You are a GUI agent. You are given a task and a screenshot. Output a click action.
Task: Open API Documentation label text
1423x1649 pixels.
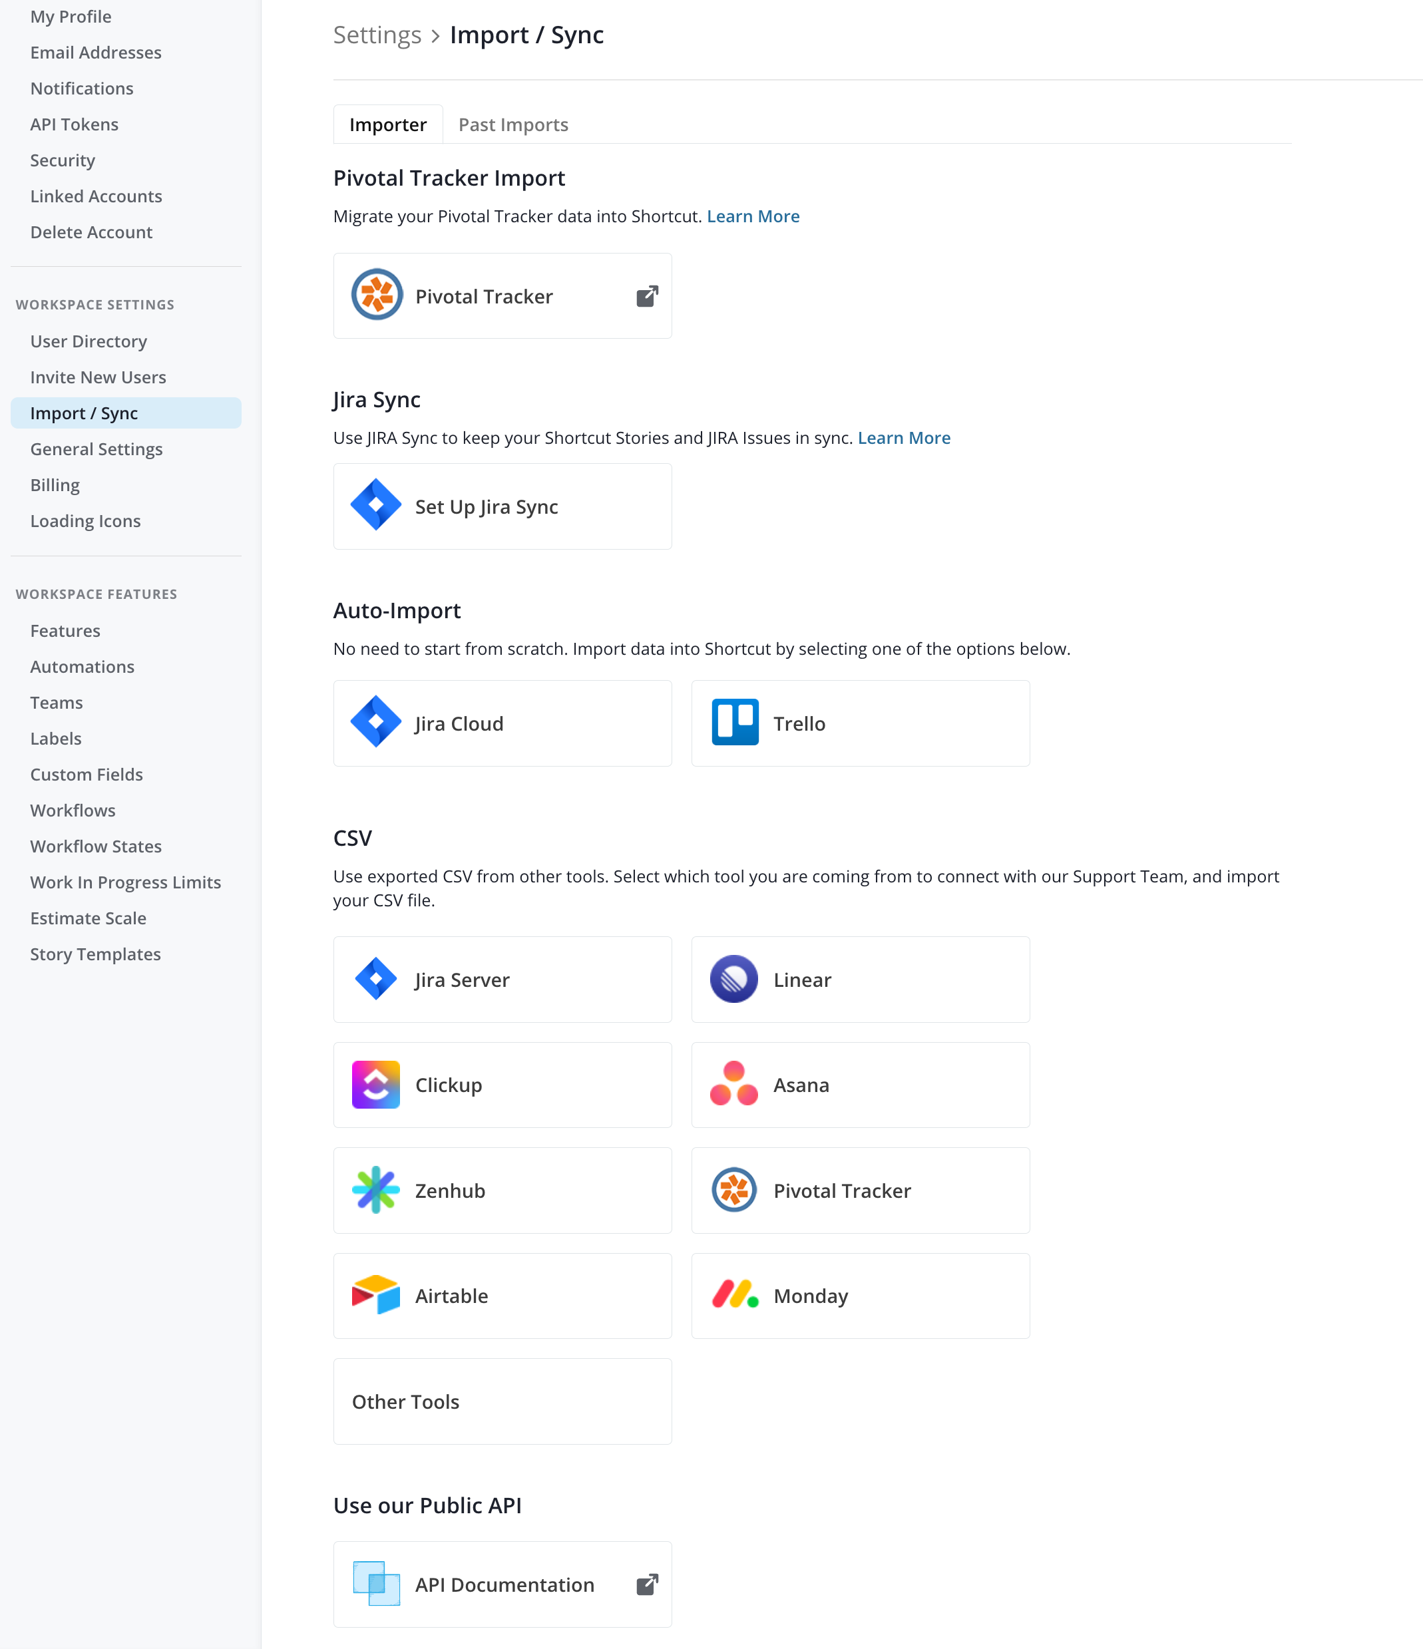[505, 1584]
